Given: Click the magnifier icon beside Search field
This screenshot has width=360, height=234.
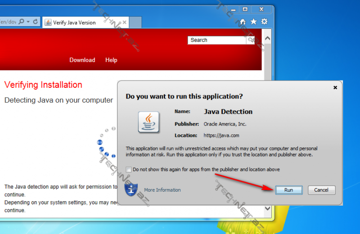Looking at the screenshot, I should [250, 40].
